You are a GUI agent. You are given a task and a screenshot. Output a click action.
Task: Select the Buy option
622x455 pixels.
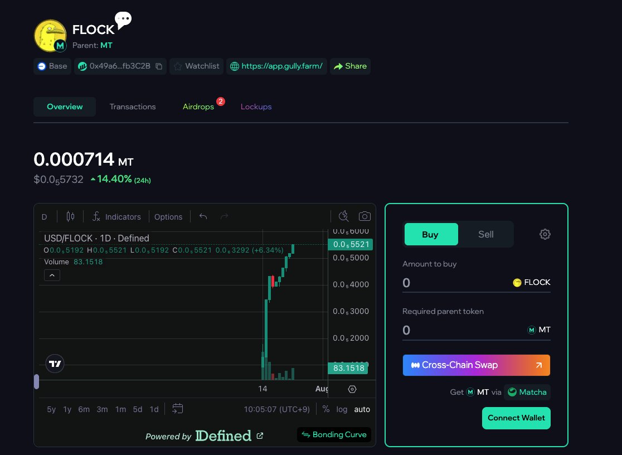431,234
